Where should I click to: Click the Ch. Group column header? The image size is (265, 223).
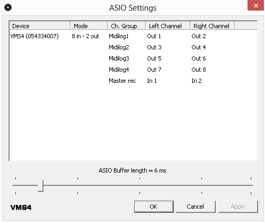(x=127, y=26)
